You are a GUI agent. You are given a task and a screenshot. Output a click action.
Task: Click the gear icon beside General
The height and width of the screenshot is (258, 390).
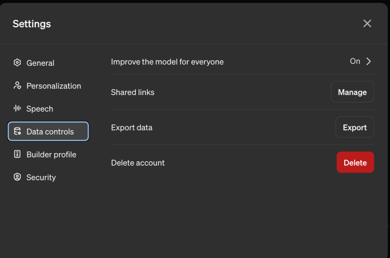[x=18, y=62]
